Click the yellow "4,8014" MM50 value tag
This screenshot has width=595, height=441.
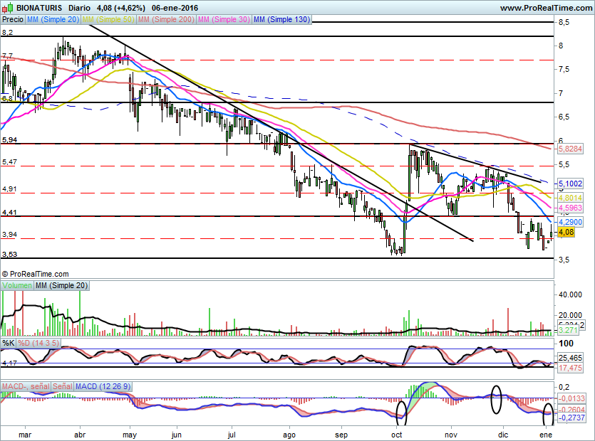pyautogui.click(x=570, y=198)
